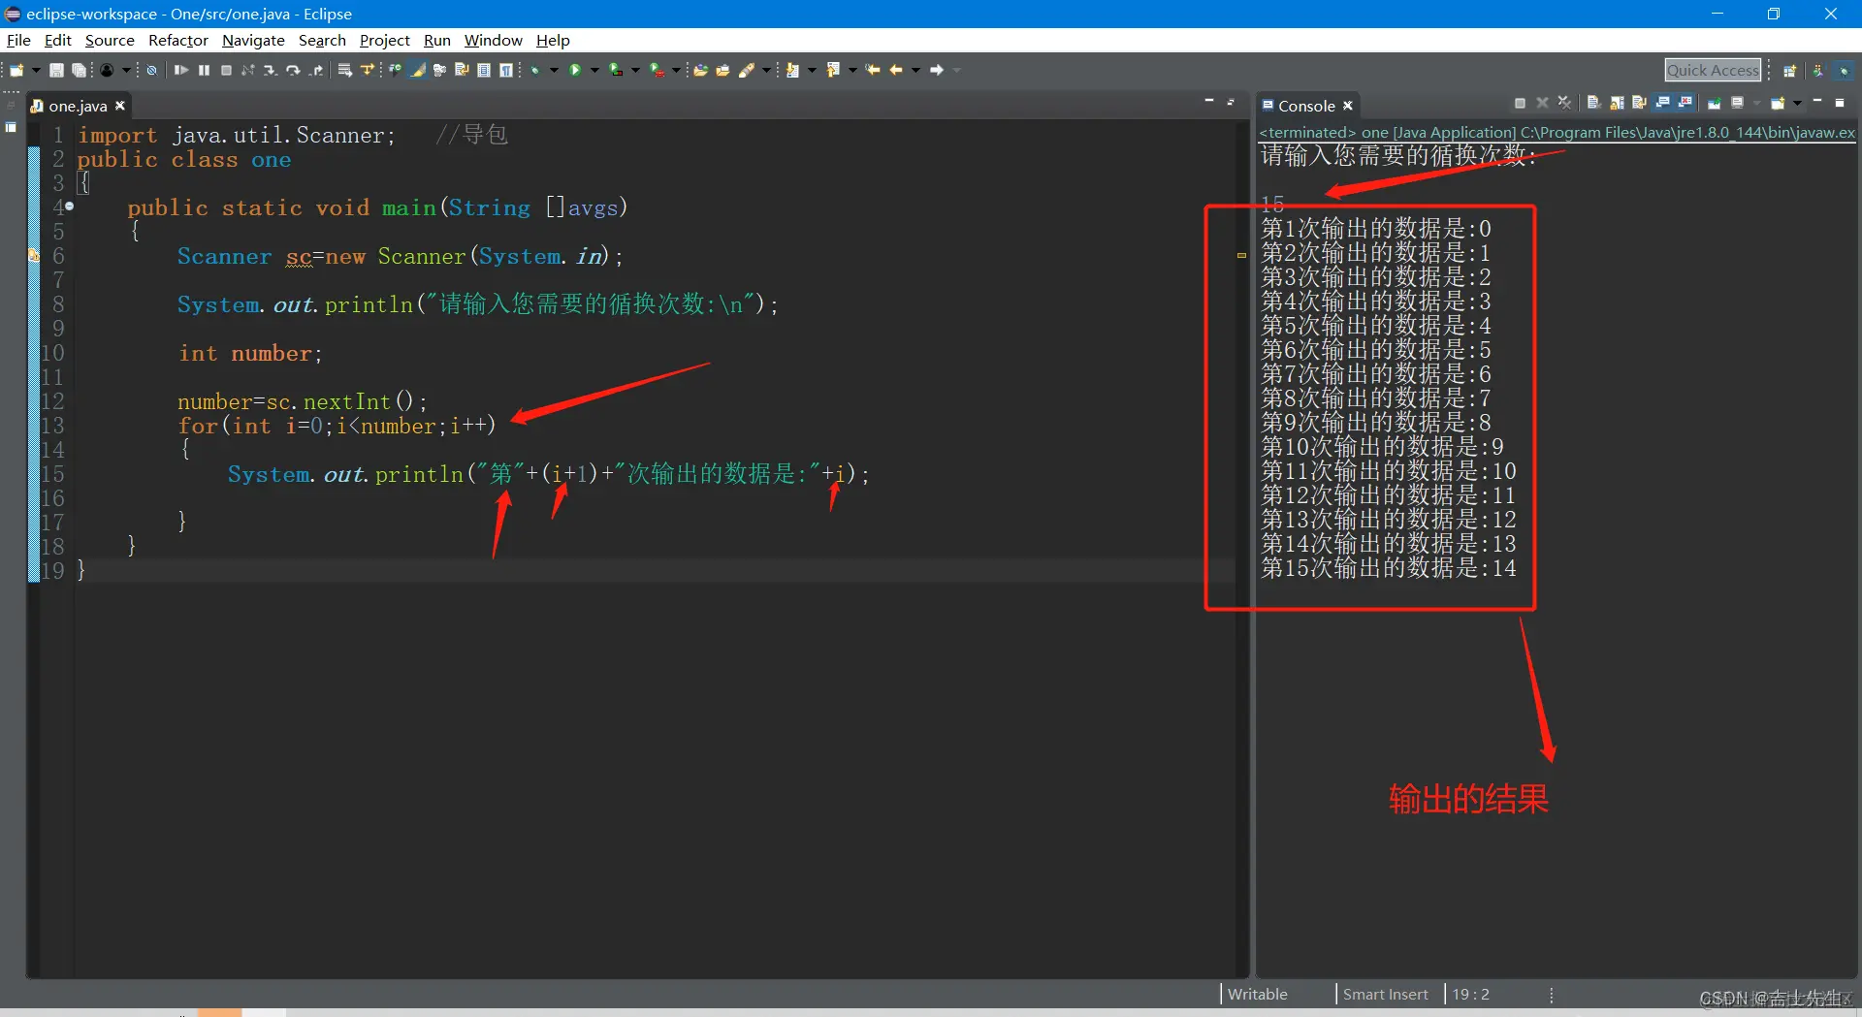Toggle show console on standard output
Viewport: 1862px width, 1017px height.
(1663, 103)
